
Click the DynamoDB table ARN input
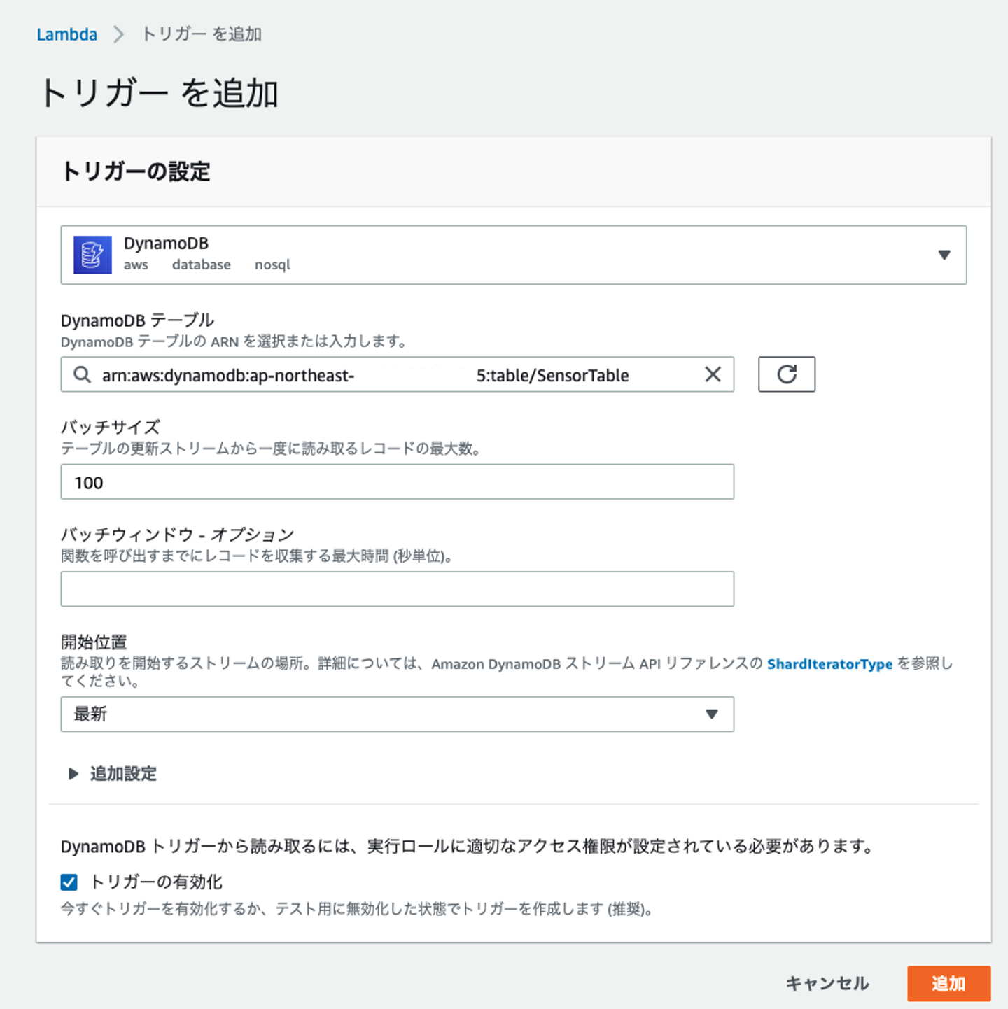click(x=398, y=375)
